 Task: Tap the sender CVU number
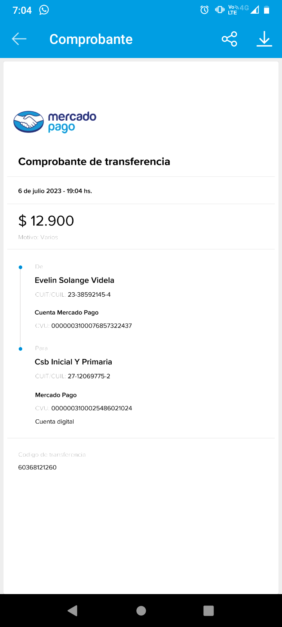(91, 326)
